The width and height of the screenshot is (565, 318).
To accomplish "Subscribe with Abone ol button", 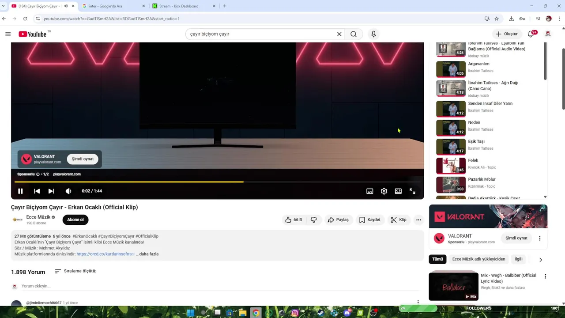I will pyautogui.click(x=75, y=220).
